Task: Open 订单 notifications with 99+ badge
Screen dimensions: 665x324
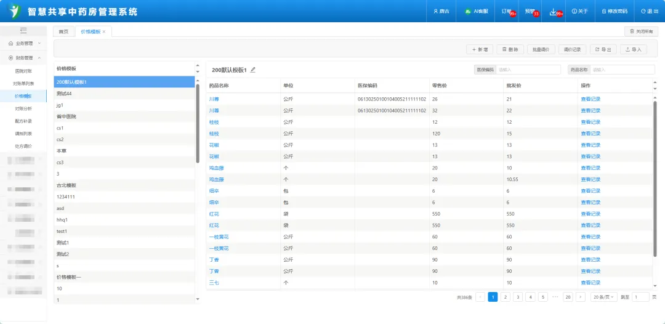Action: pos(507,11)
